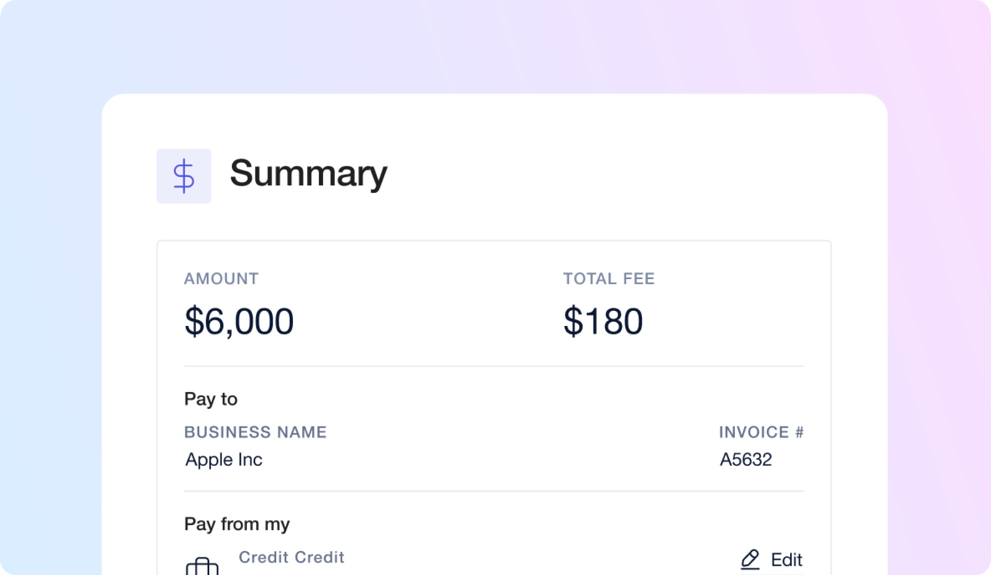
Task: Click the AMOUNT label
Action: coord(221,279)
